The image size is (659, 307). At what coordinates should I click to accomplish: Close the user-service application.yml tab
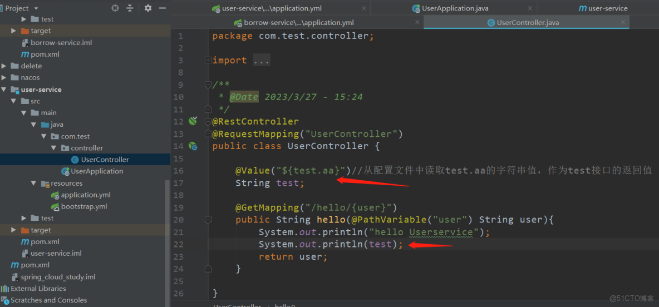[363, 8]
